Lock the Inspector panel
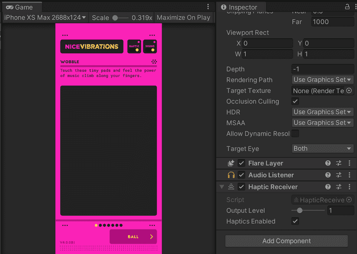Screen dimensions: 357x254 347,7
